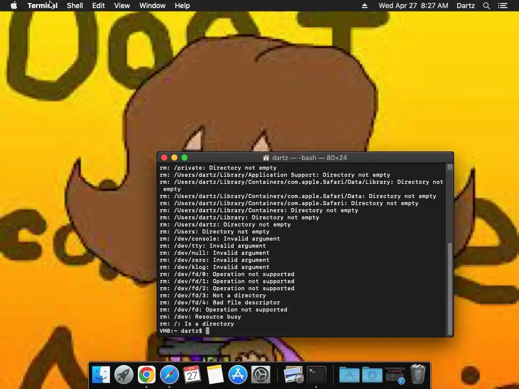The width and height of the screenshot is (519, 389).
Task: Open the App Store from Dock
Action: 238,375
